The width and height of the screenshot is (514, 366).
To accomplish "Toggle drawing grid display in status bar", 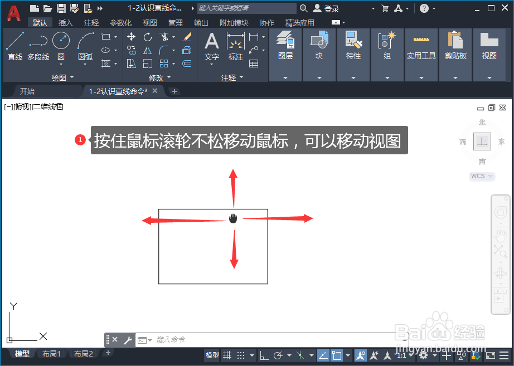I will [x=227, y=355].
